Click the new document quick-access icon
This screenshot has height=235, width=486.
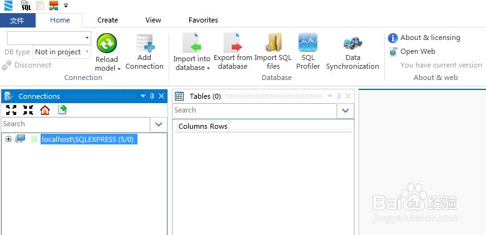41,5
